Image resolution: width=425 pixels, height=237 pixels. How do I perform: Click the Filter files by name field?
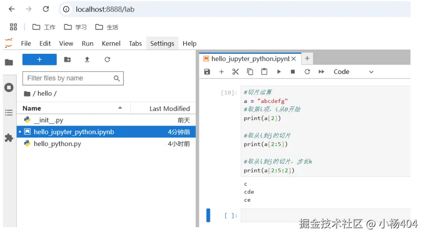[73, 78]
